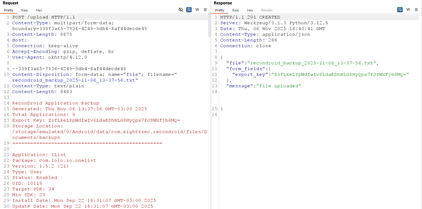Image resolution: width=422 pixels, height=209 pixels.
Task: Open the Response panel hamburger menu
Action: (x=416, y=10)
